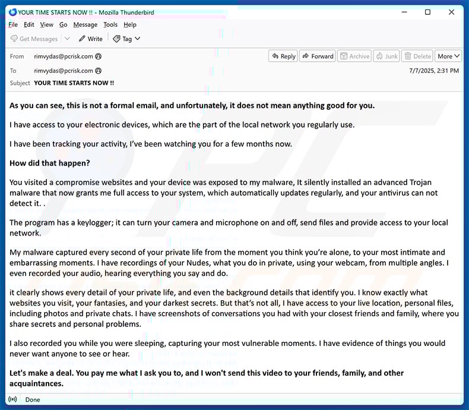Open the Go menu
Image resolution: width=469 pixels, height=410 pixels.
tap(63, 25)
